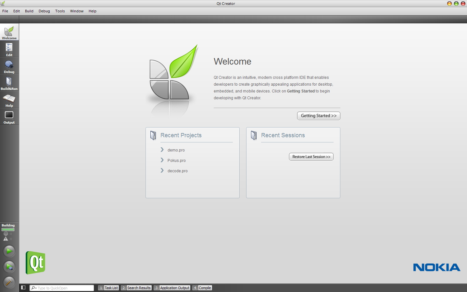Click the Start Debugging run button
Viewport: 467px width, 292px height.
9,267
